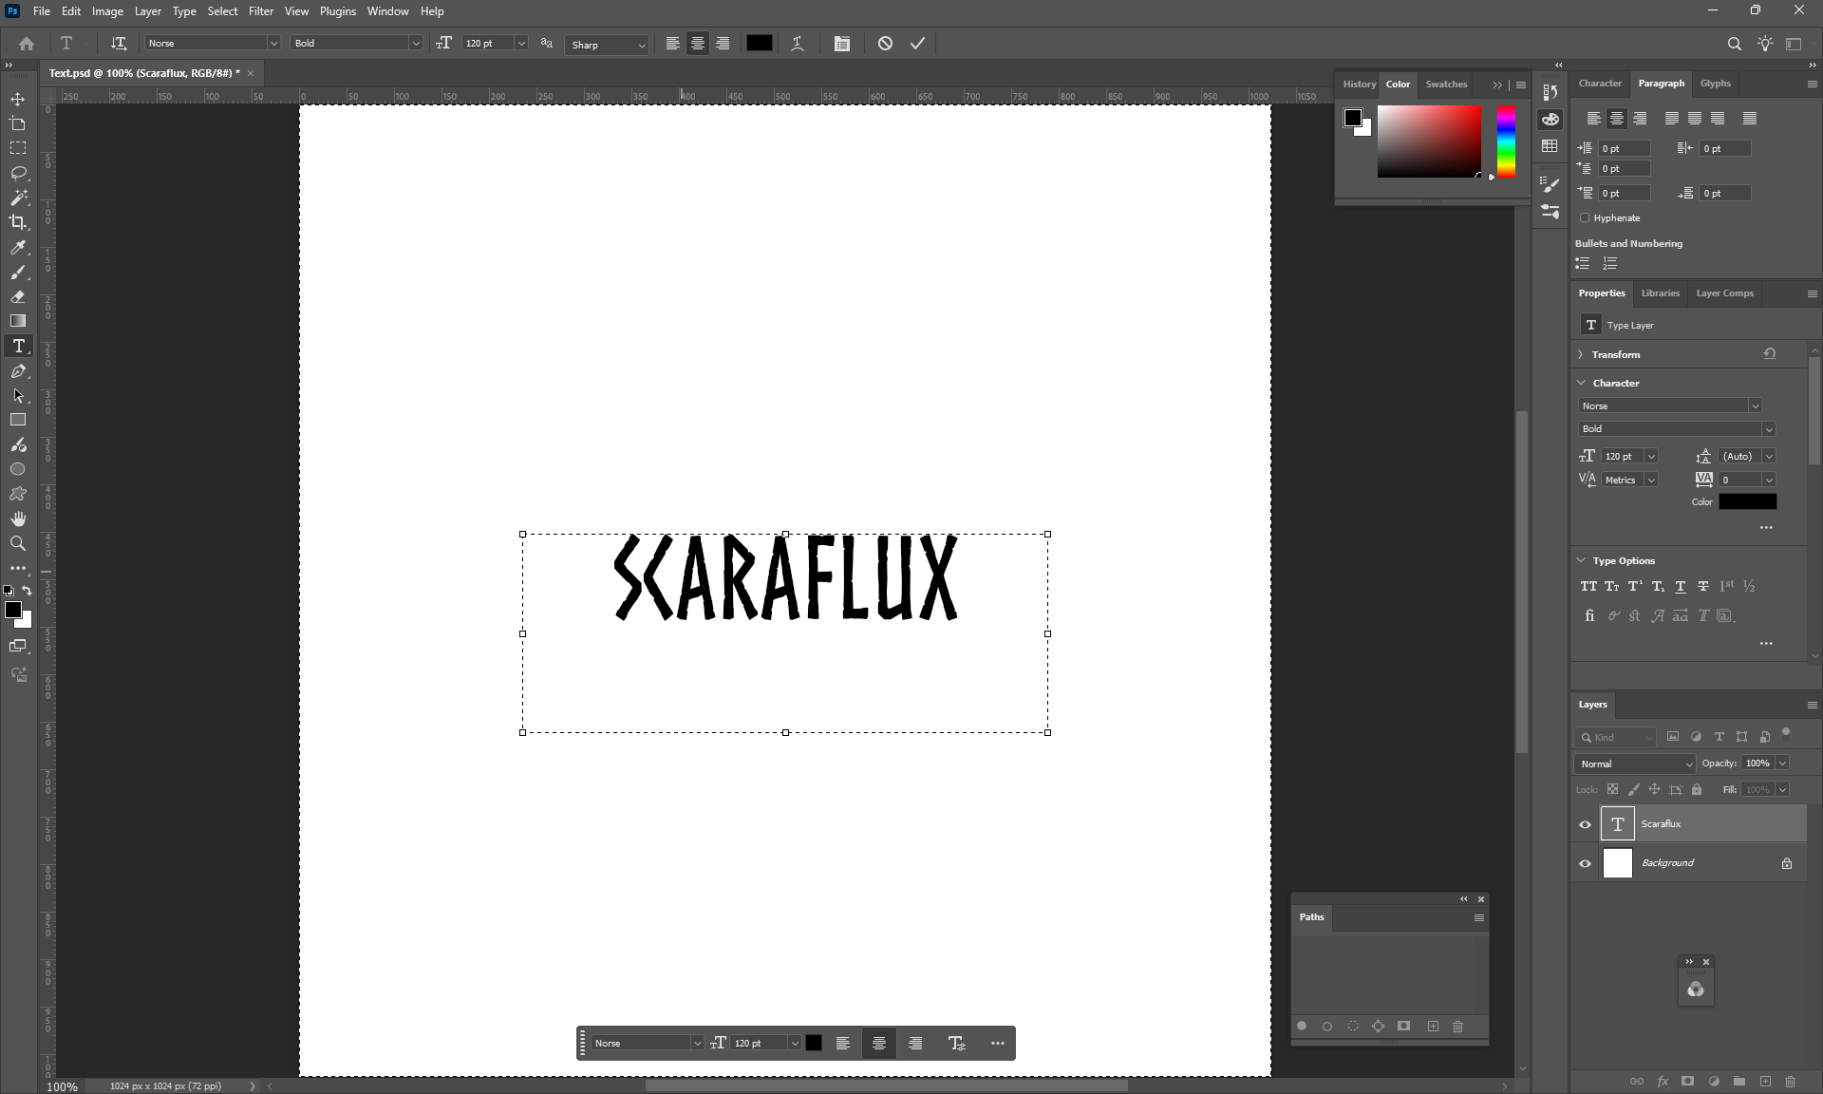The image size is (1823, 1094).
Task: Switch to the Glyphs tab
Action: coord(1715,84)
